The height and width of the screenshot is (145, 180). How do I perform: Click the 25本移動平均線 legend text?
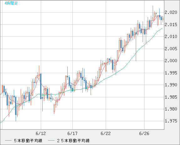tap(73, 141)
